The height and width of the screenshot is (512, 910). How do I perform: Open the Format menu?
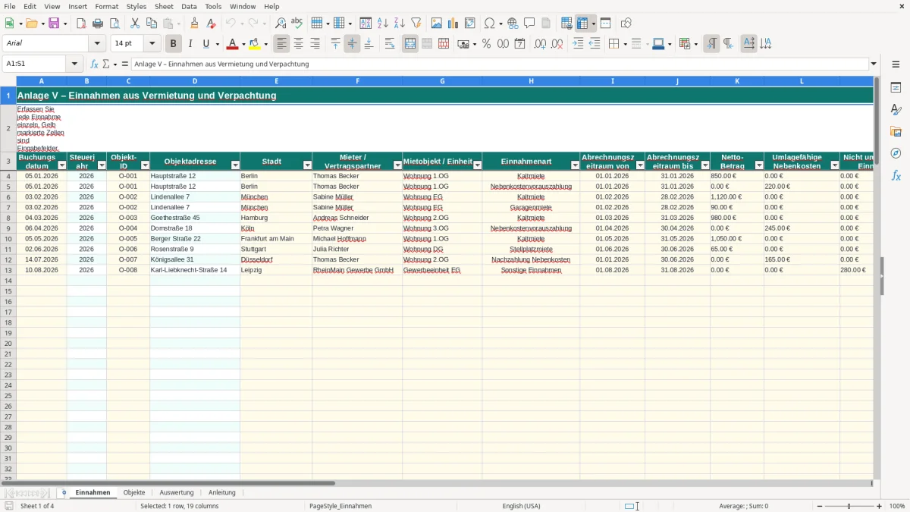(x=106, y=6)
